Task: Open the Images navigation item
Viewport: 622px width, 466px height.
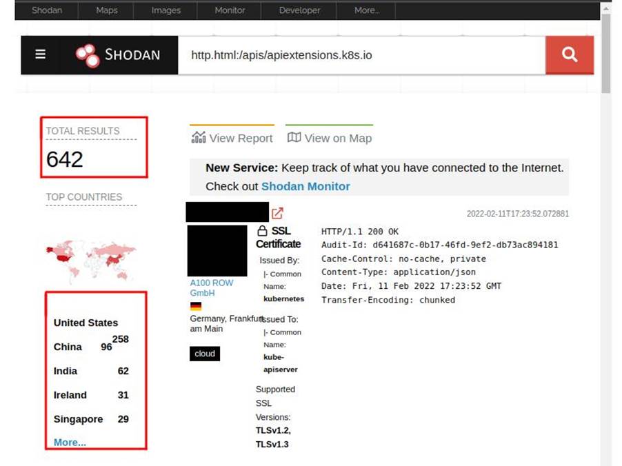Action: click(x=165, y=10)
